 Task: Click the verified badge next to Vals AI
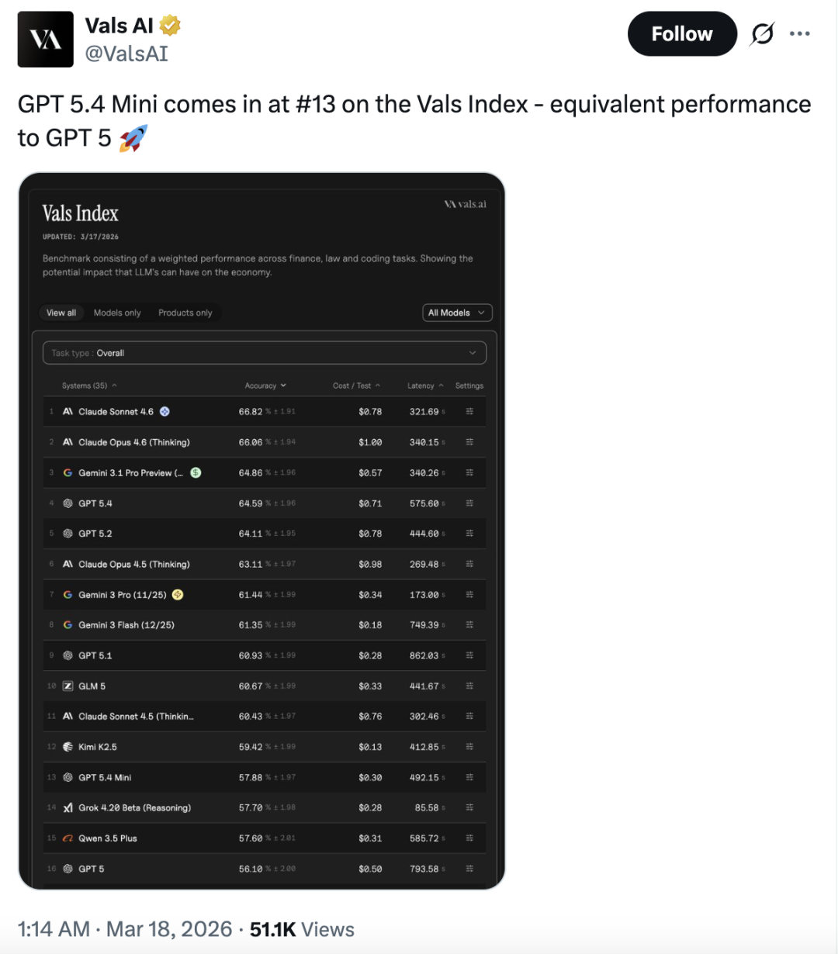point(170,26)
